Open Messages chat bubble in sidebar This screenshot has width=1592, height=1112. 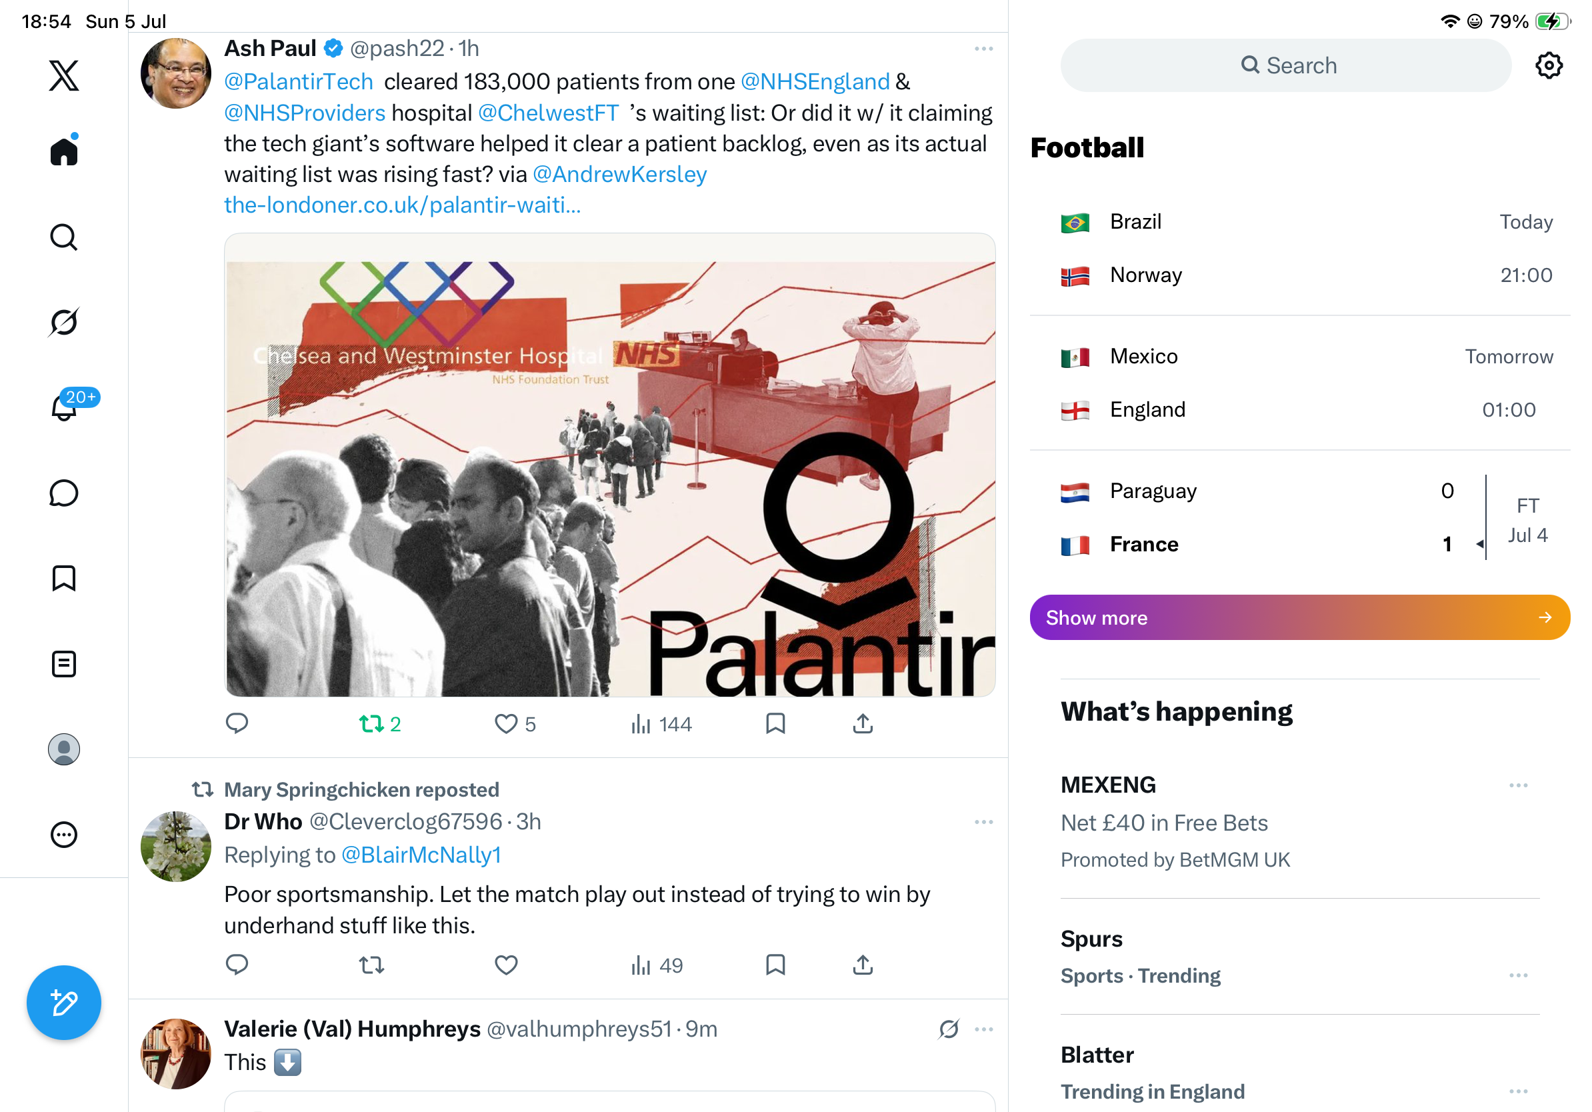click(64, 493)
